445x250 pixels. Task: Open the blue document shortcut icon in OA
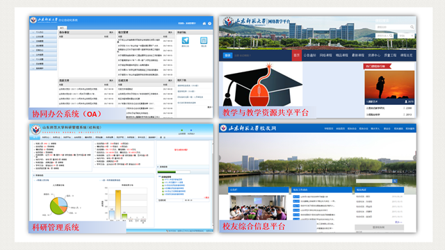tap(204, 40)
